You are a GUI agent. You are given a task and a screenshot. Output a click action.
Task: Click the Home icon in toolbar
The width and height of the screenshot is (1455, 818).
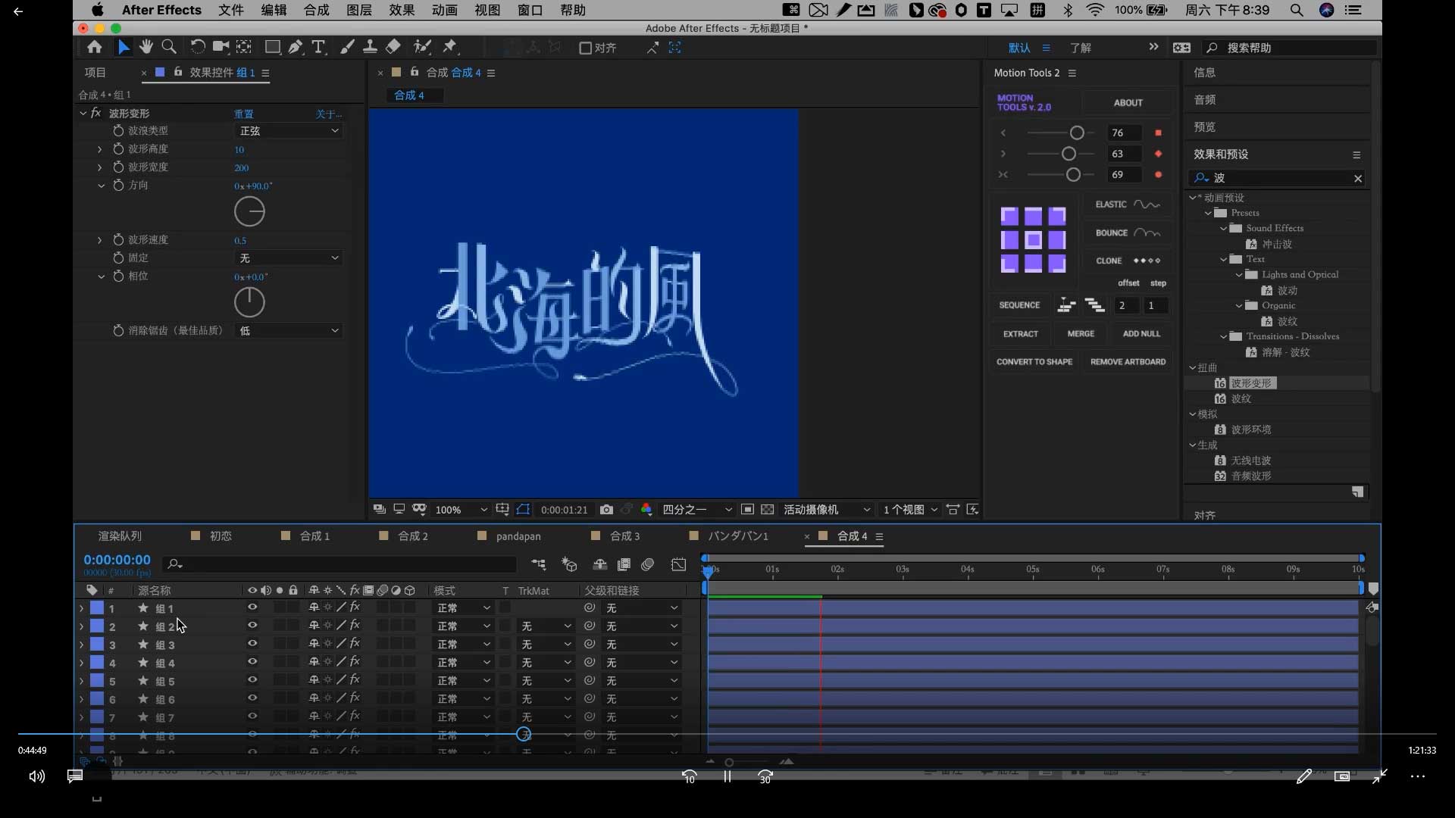click(x=94, y=47)
